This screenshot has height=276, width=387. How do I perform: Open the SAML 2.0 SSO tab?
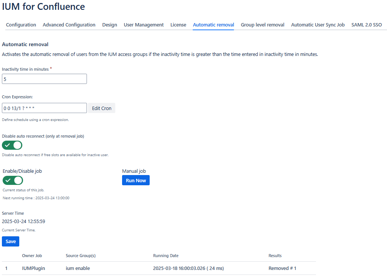coord(367,25)
